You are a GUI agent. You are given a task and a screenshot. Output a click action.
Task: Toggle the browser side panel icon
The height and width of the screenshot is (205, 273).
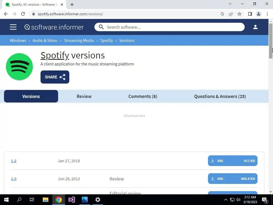pos(250,14)
